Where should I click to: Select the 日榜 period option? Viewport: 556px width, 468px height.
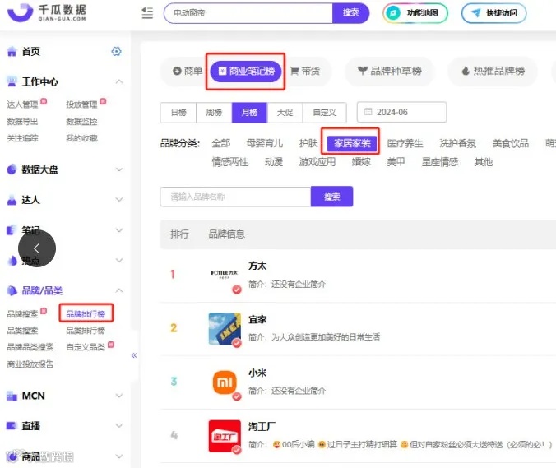[x=178, y=113]
